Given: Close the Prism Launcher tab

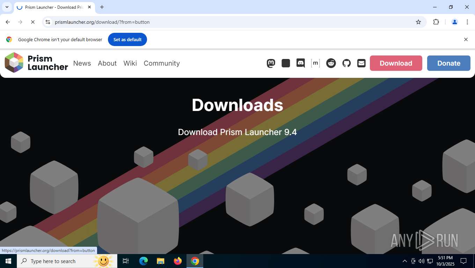Looking at the screenshot, I should point(89,7).
